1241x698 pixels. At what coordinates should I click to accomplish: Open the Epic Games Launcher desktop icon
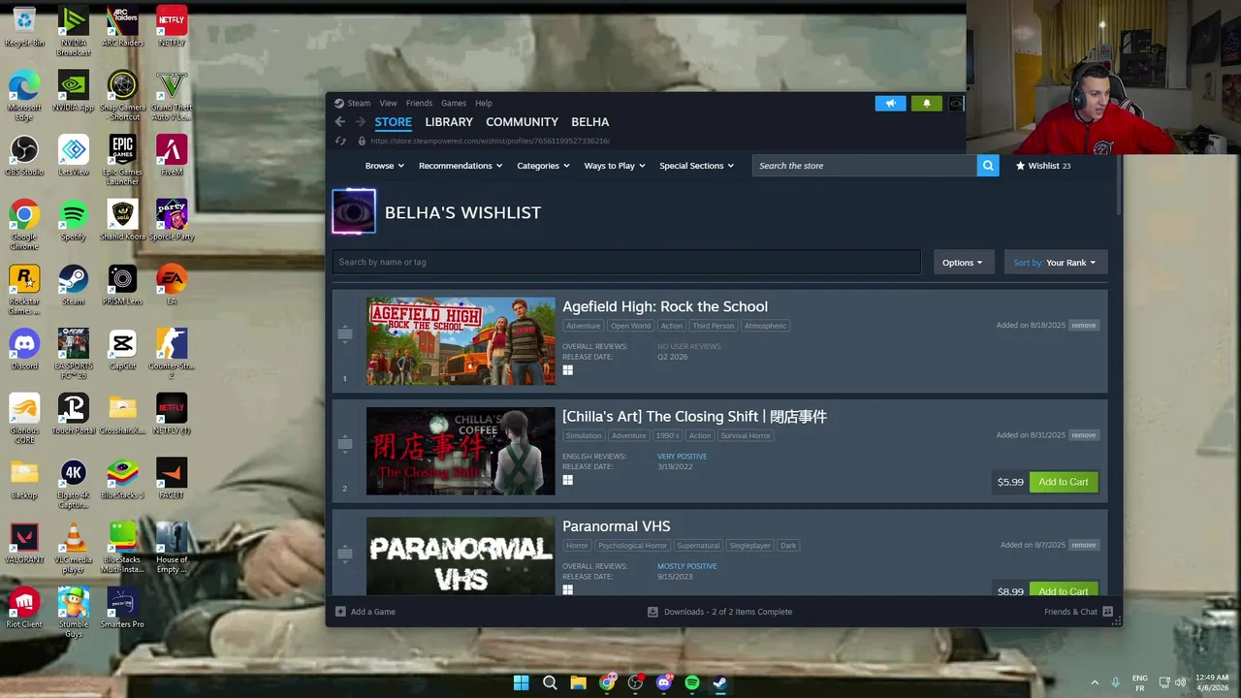coord(122,160)
